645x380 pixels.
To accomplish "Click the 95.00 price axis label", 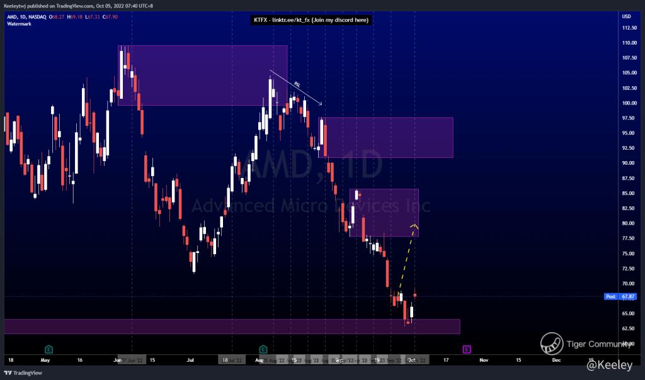I will pos(628,133).
